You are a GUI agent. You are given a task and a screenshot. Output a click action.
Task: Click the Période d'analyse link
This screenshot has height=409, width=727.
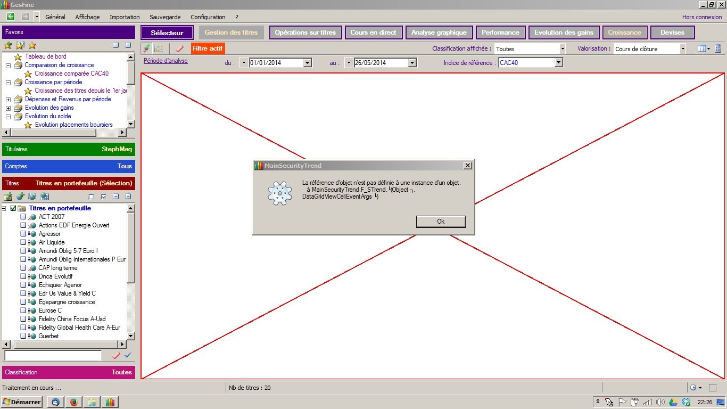[x=166, y=61]
